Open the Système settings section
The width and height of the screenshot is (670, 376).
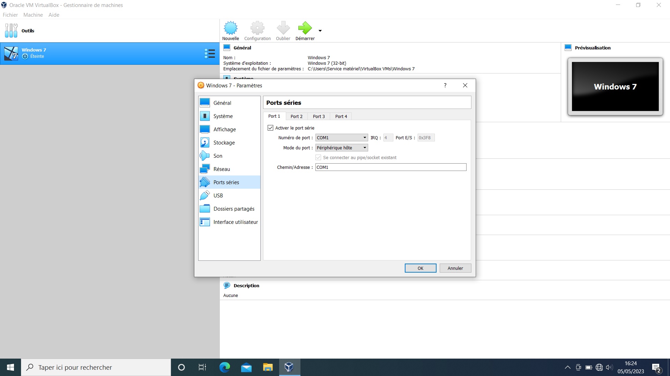223,116
